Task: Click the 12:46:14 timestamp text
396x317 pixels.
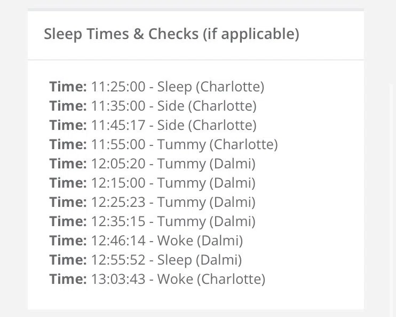Action: tap(118, 241)
